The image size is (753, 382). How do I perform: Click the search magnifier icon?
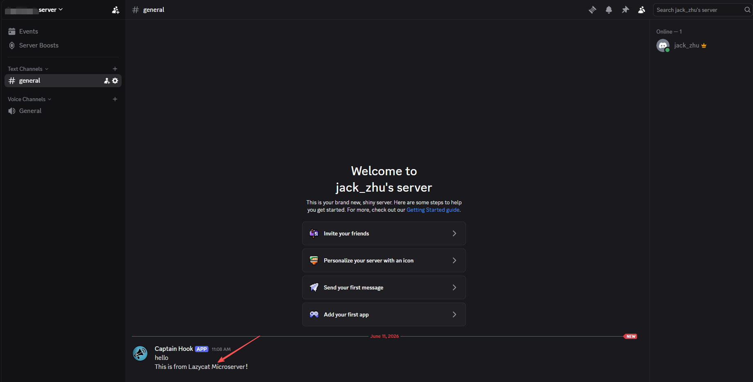(747, 10)
